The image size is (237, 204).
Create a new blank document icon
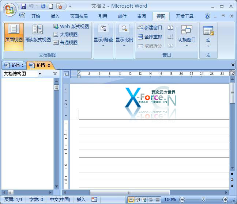pyautogui.click(x=51, y=6)
